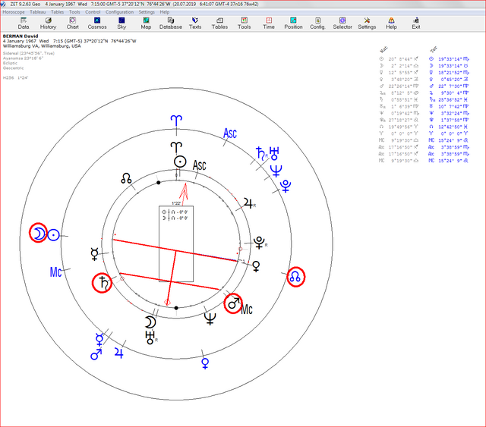This screenshot has width=486, height=427.
Task: Open the Tools toolbar icon
Action: tap(245, 24)
